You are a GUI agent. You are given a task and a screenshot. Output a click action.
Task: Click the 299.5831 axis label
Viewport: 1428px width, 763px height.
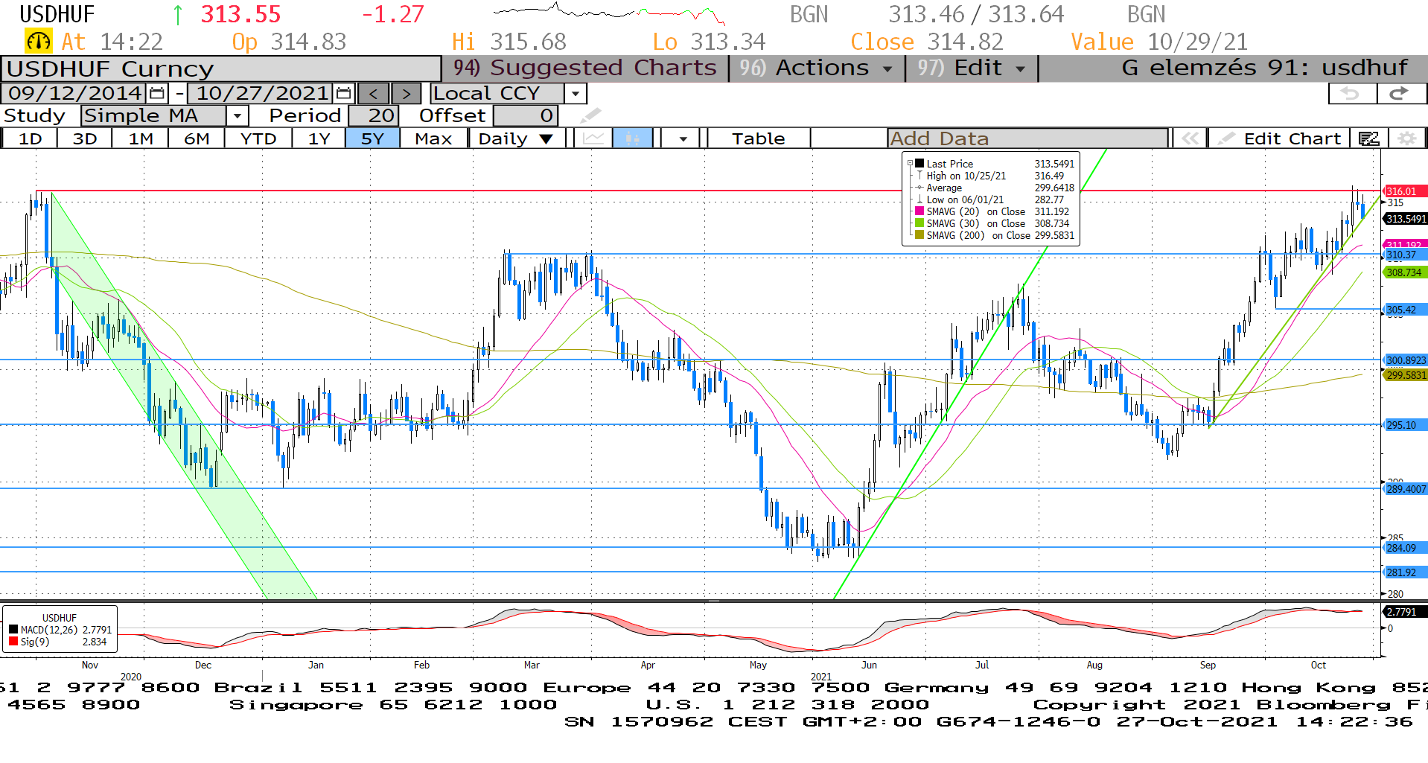(1405, 375)
